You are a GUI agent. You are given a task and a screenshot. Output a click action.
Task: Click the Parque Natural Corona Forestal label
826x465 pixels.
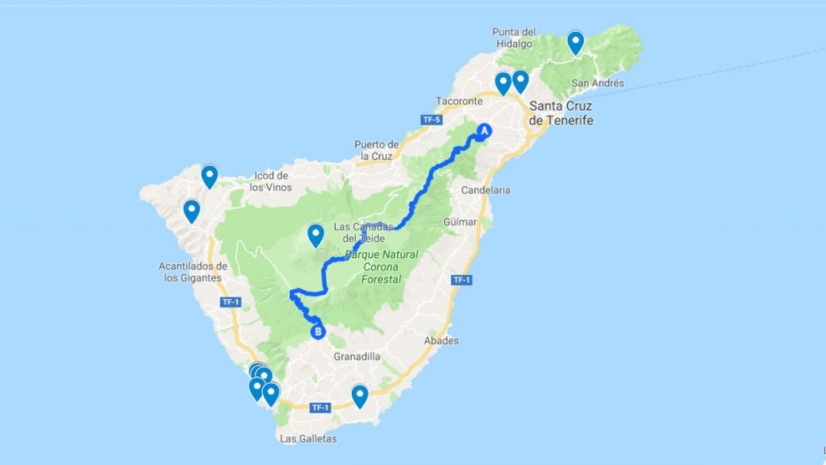[x=381, y=267]
